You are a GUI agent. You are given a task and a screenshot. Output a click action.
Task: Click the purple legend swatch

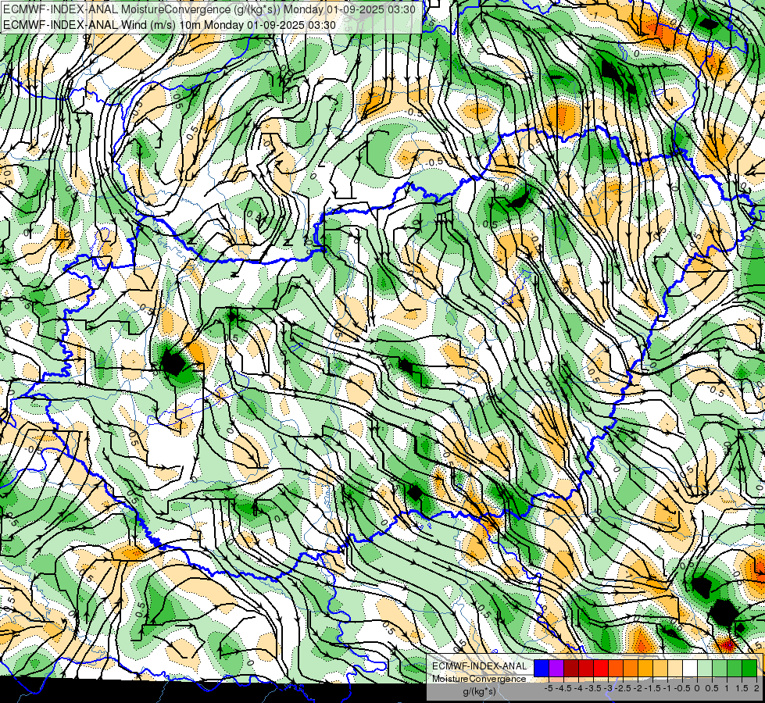pos(556,668)
